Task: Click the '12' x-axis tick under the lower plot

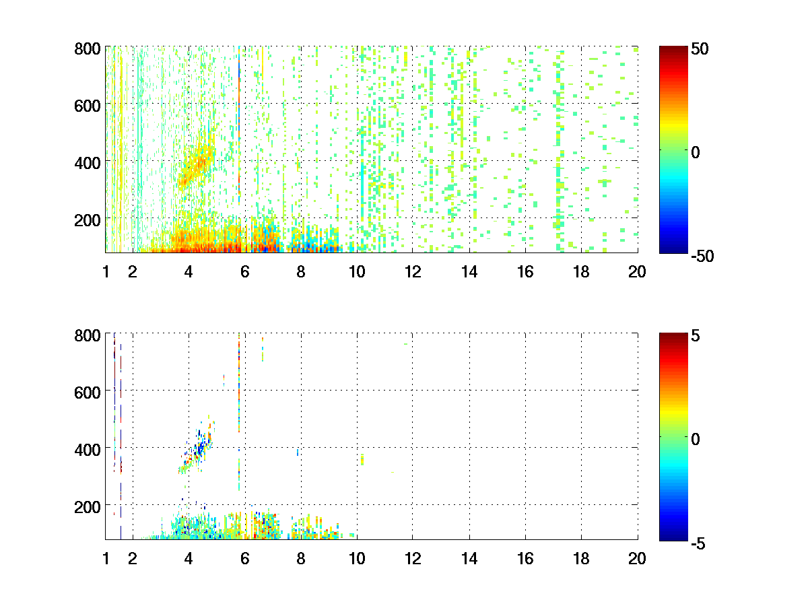Action: [x=413, y=558]
